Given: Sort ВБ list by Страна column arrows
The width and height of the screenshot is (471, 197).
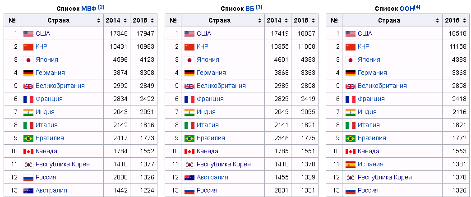Looking at the screenshot, I should tap(259, 21).
